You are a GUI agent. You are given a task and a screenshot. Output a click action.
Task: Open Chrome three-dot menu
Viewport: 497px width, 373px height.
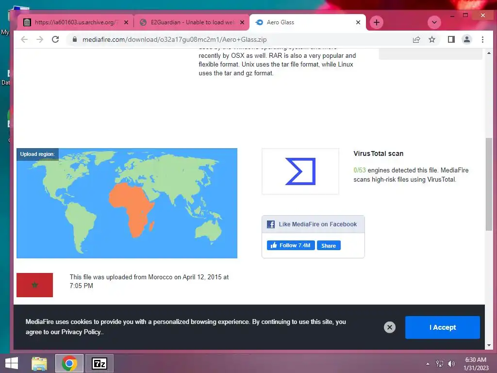click(x=482, y=39)
